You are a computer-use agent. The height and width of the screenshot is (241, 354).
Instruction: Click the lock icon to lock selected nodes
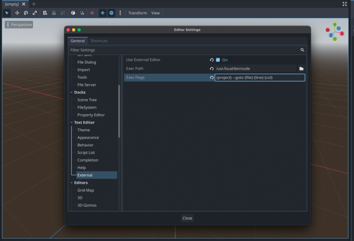pyautogui.click(x=54, y=13)
